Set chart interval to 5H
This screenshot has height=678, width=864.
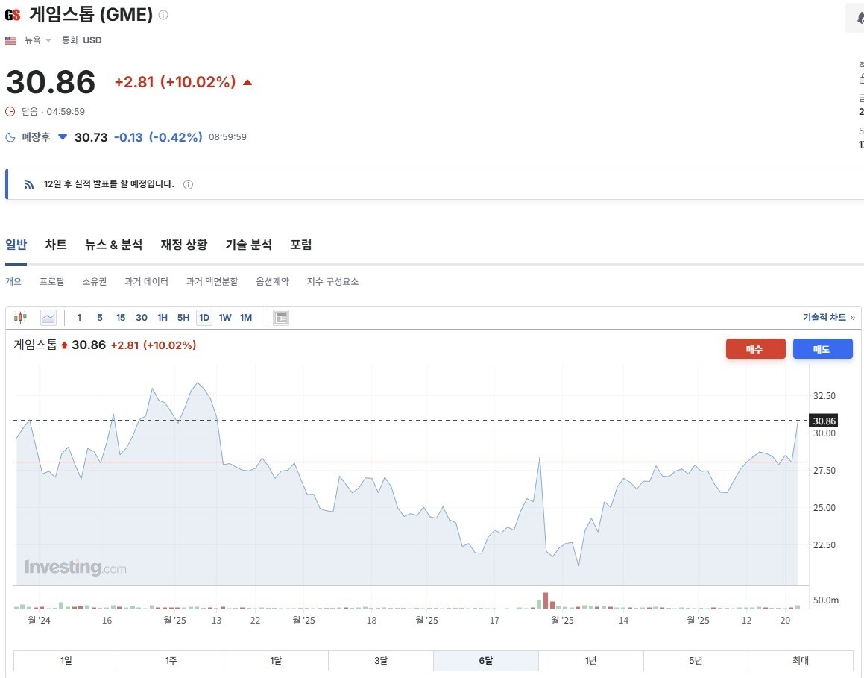183,318
